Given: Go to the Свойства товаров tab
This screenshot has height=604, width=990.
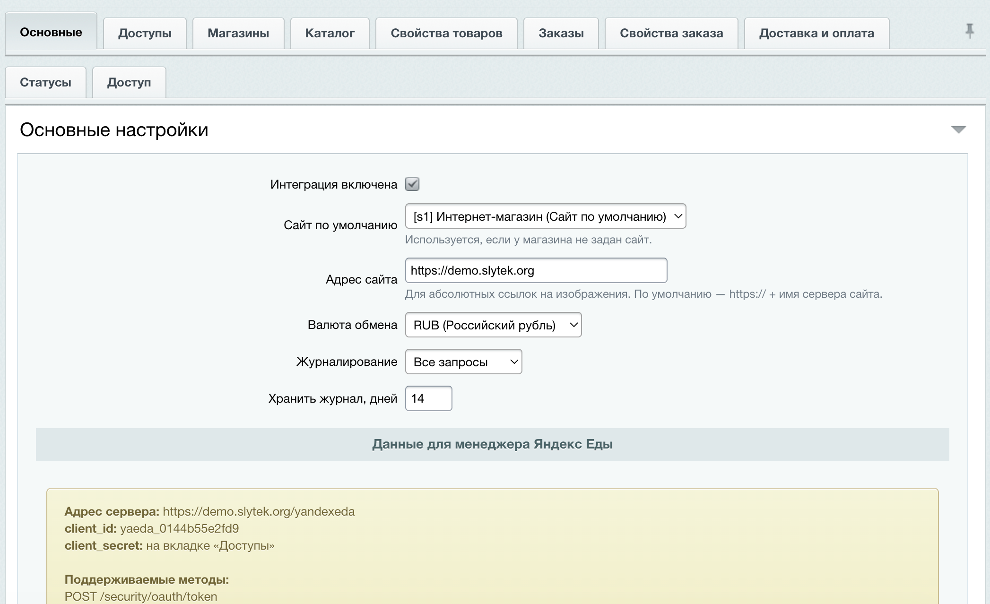Looking at the screenshot, I should tap(446, 33).
